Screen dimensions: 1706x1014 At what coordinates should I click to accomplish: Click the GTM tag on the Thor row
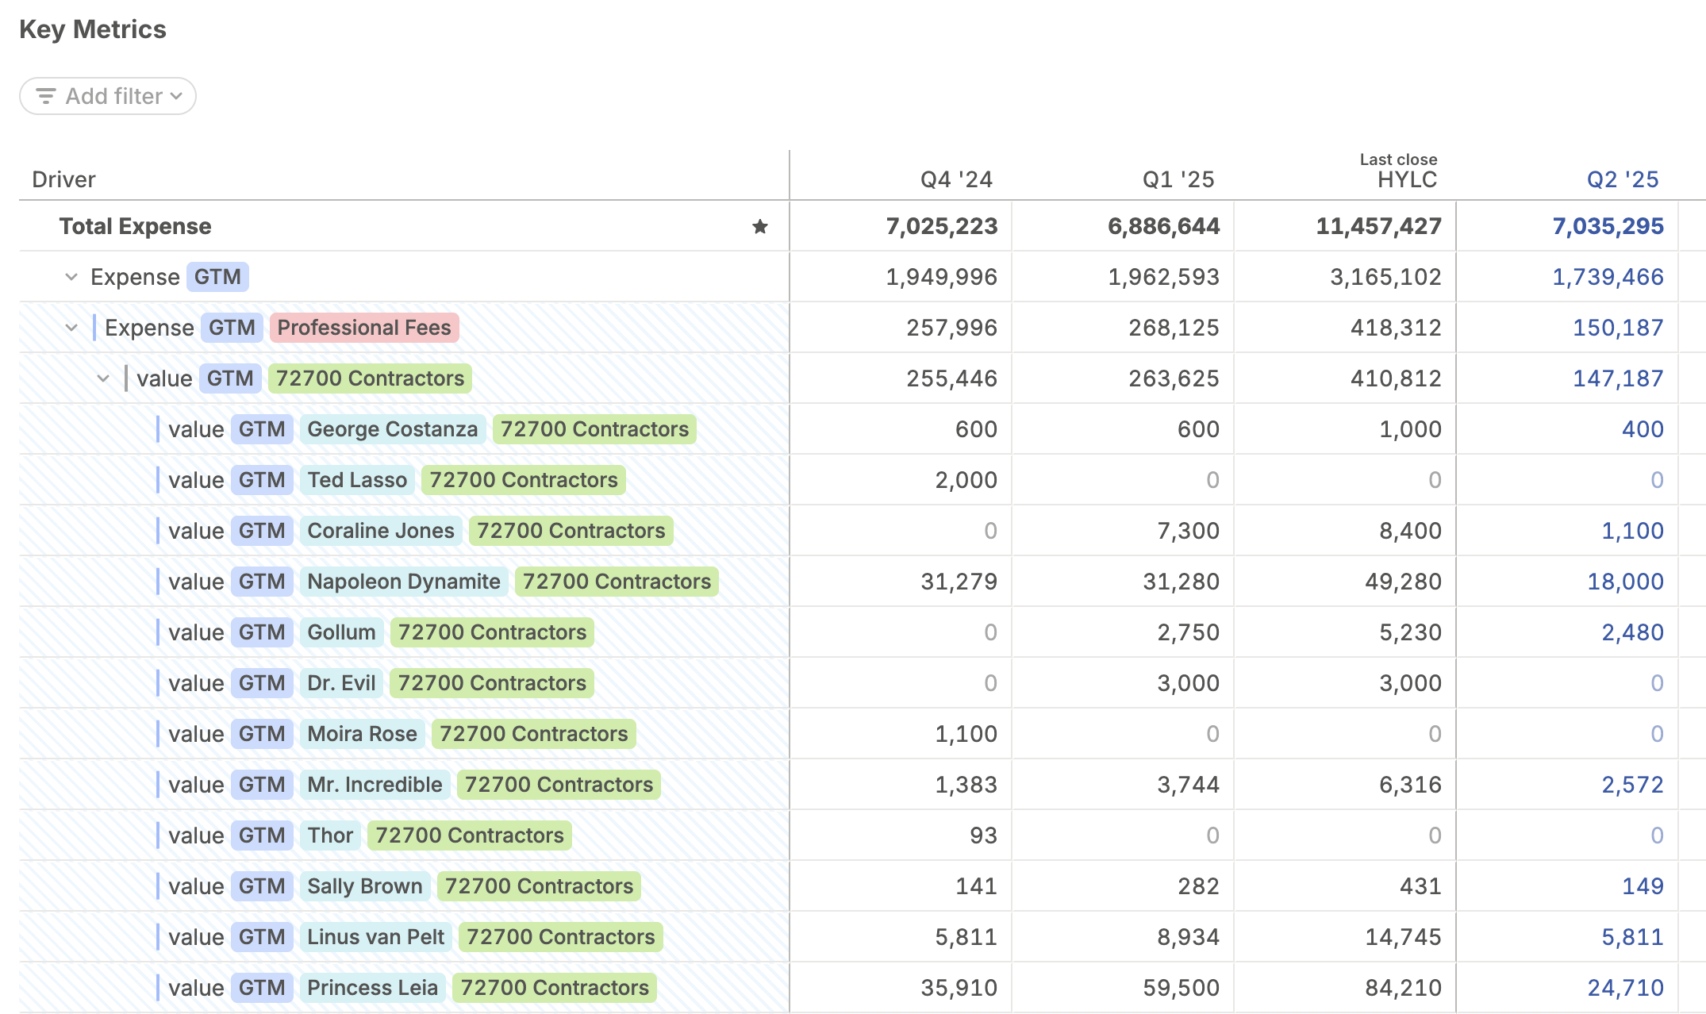point(262,835)
